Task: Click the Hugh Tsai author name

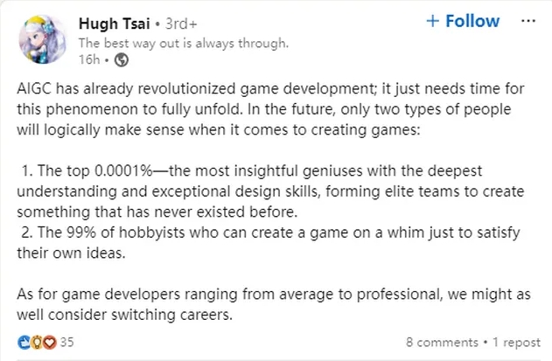Action: pyautogui.click(x=115, y=24)
